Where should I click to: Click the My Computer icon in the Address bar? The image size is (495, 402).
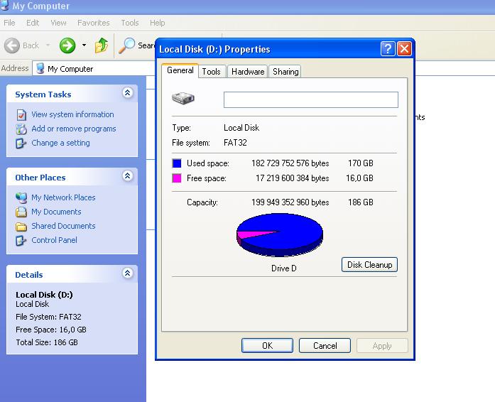point(40,68)
